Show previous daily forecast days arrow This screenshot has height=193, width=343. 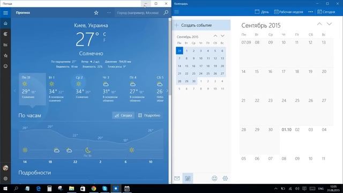coord(15,91)
